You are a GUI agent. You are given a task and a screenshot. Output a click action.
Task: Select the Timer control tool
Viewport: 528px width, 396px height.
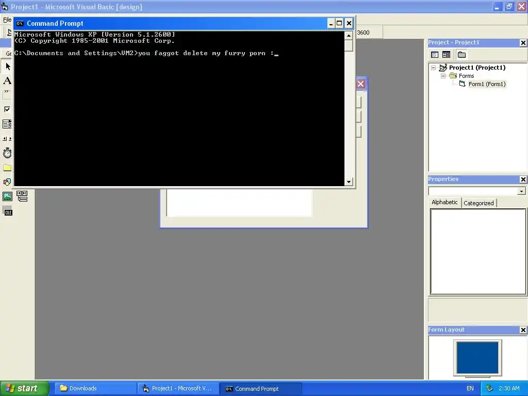click(7, 153)
